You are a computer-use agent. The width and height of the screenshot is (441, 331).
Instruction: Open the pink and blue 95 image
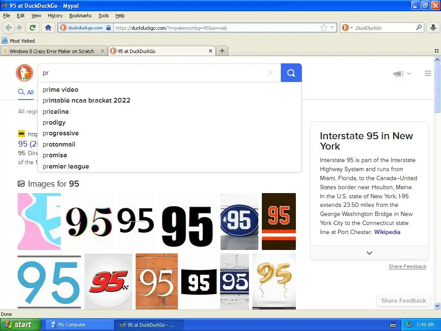(39, 221)
